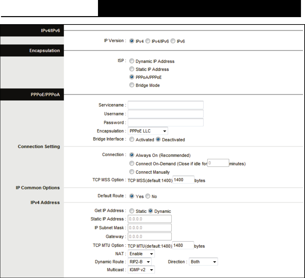The width and height of the screenshot is (305, 278).
Task: Open the Multicast IGMP v2 dropdown
Action: 141,270
